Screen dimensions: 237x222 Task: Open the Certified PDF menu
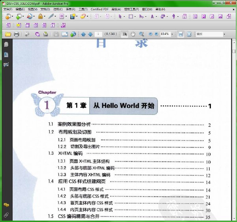click(x=100, y=10)
